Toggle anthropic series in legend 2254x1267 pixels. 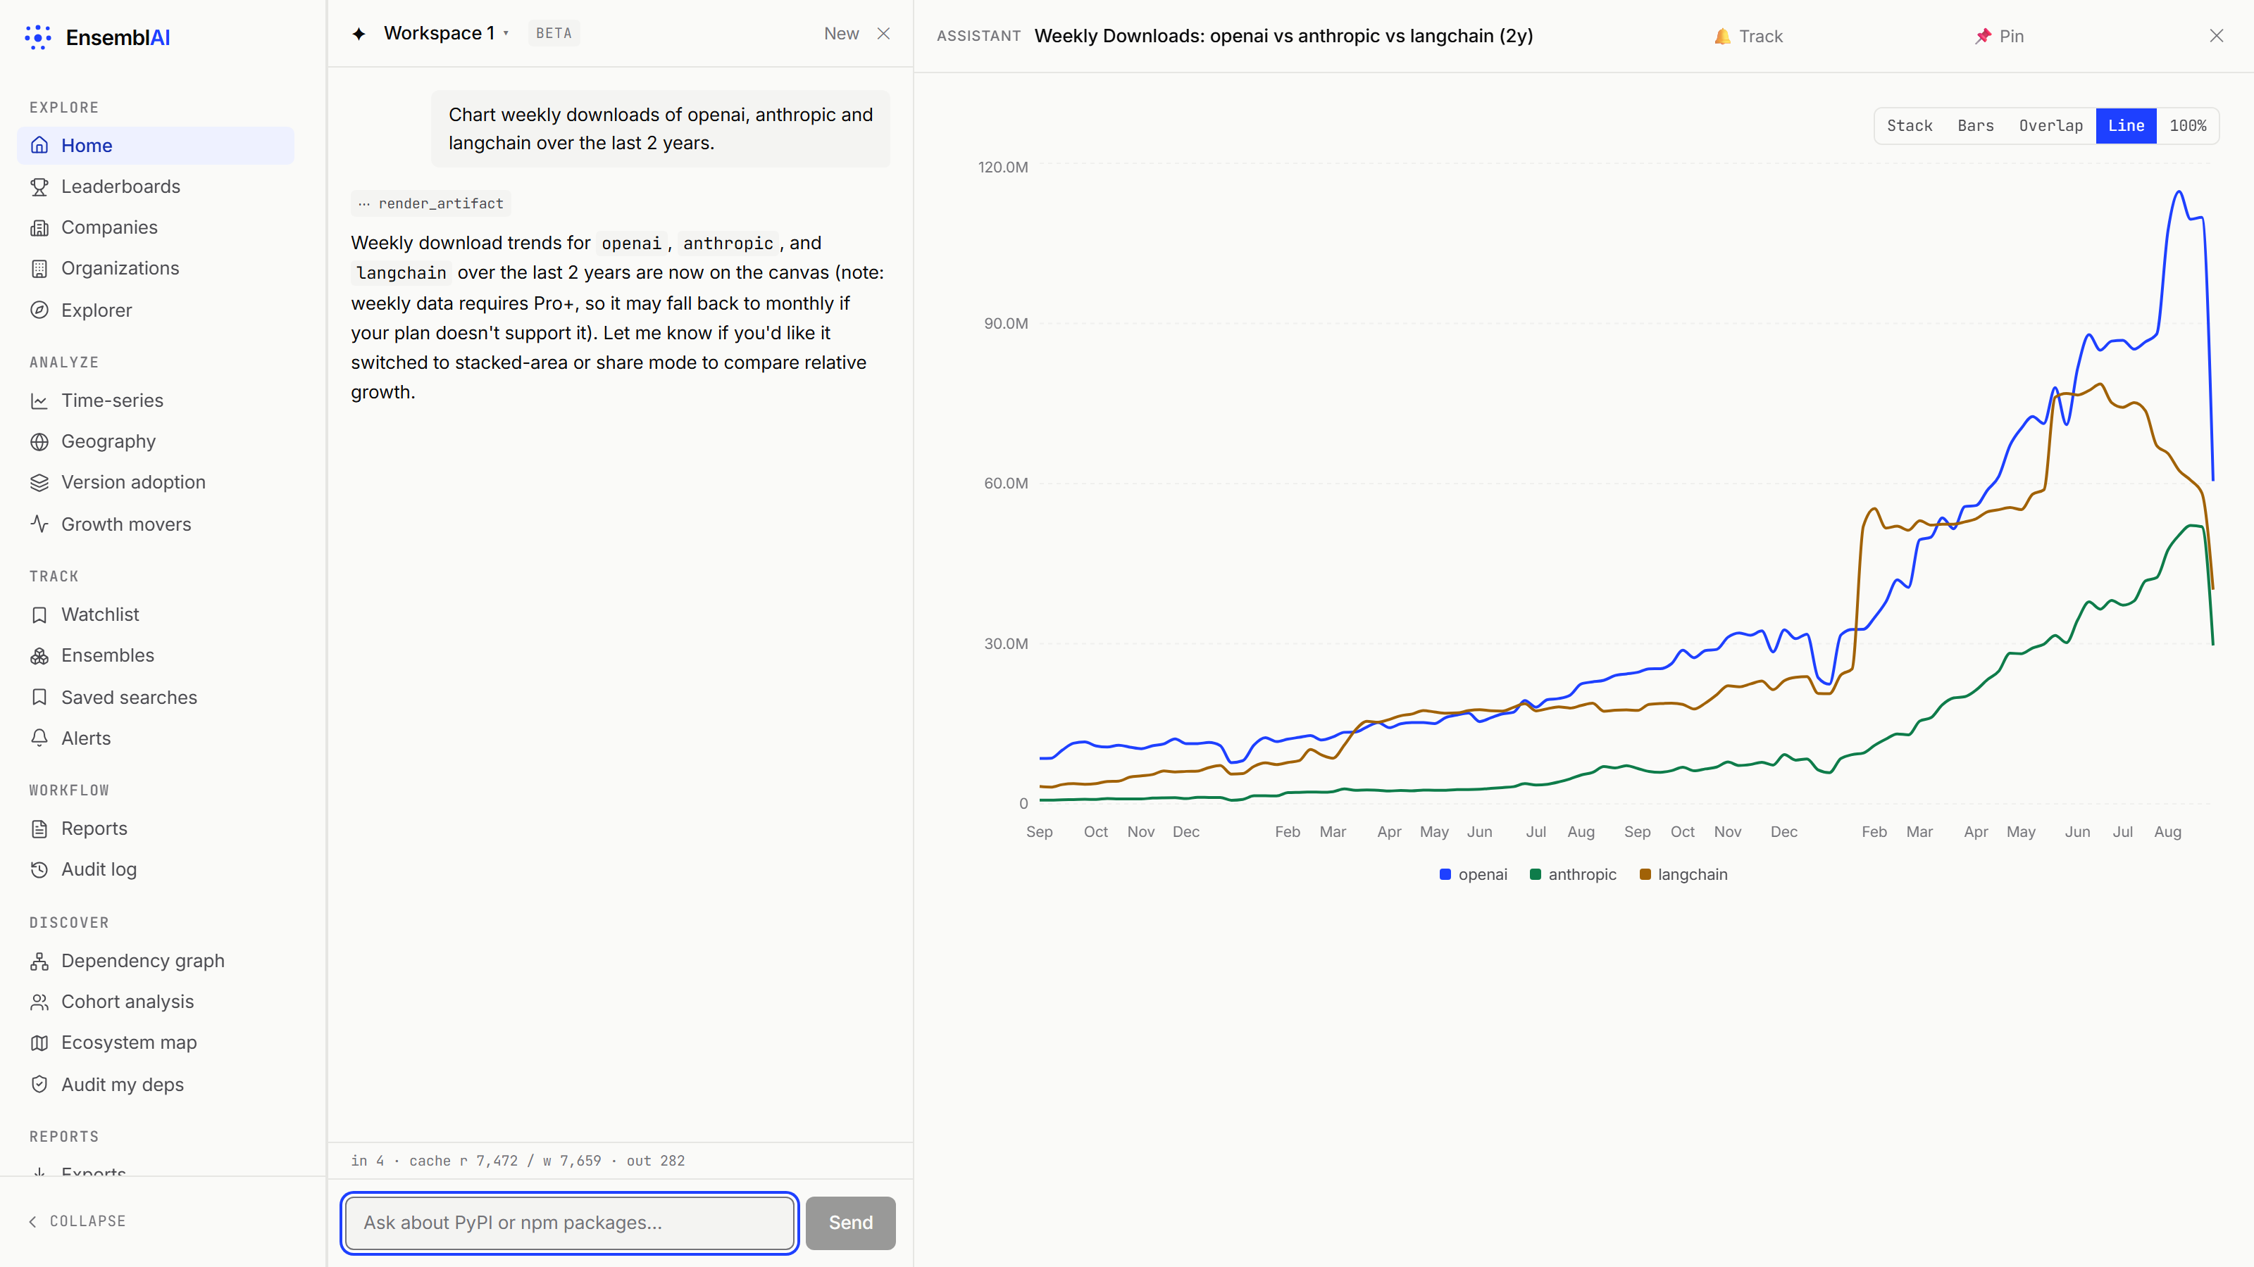click(1574, 874)
